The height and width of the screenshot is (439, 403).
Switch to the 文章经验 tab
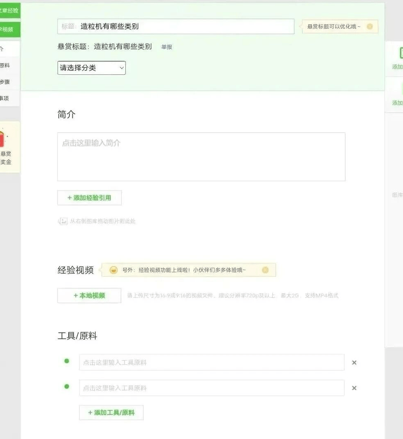10,10
